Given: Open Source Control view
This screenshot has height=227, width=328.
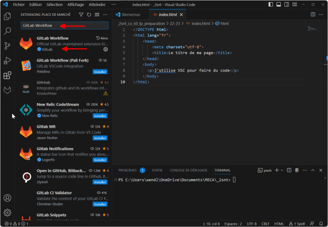Looking at the screenshot, I should [x=7, y=46].
